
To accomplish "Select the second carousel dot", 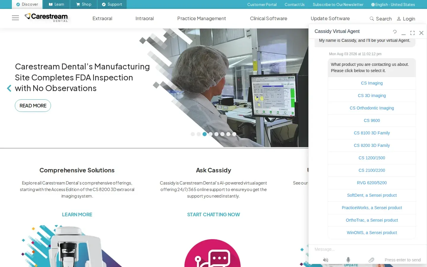I will tap(199, 134).
